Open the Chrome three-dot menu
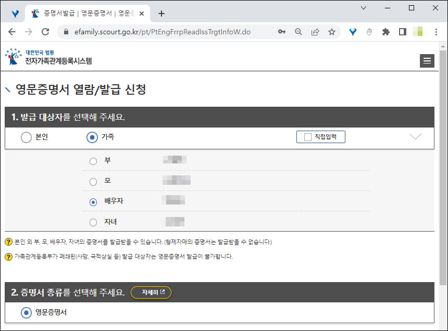448x331 pixels. click(x=437, y=32)
